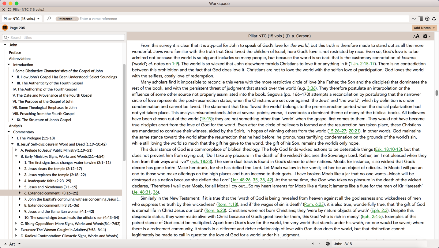
Task: Follow the 1:9 verse link
Action: click(175, 64)
